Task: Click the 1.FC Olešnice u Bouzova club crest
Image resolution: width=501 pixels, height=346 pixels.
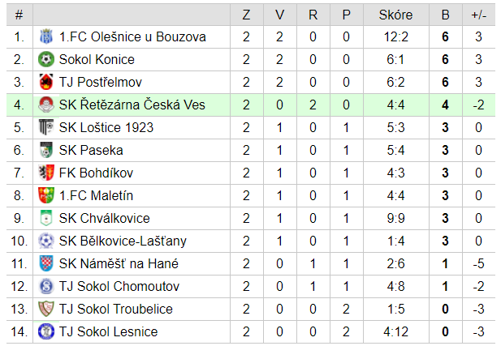Action: click(46, 36)
